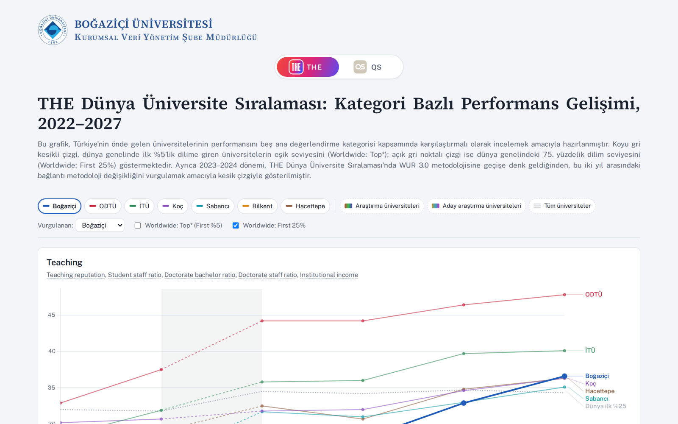Toggle the Bilkent university chip
This screenshot has width=678, height=424.
(x=258, y=206)
